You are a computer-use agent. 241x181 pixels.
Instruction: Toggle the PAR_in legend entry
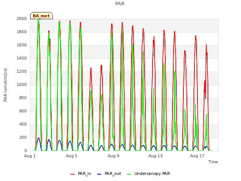click(81, 173)
